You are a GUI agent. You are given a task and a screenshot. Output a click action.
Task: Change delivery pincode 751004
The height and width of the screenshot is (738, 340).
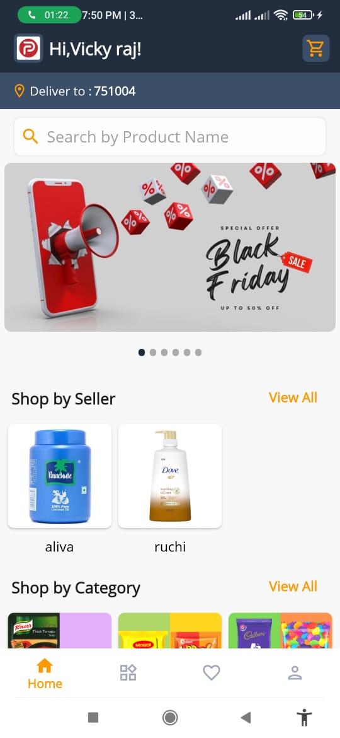[x=115, y=91]
